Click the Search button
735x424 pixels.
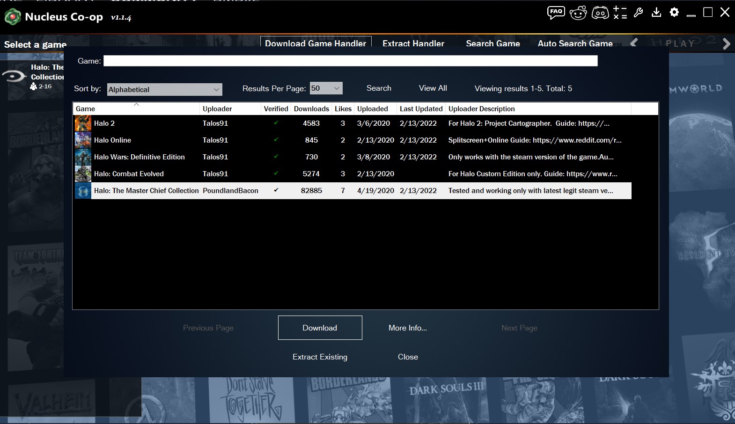(x=379, y=88)
